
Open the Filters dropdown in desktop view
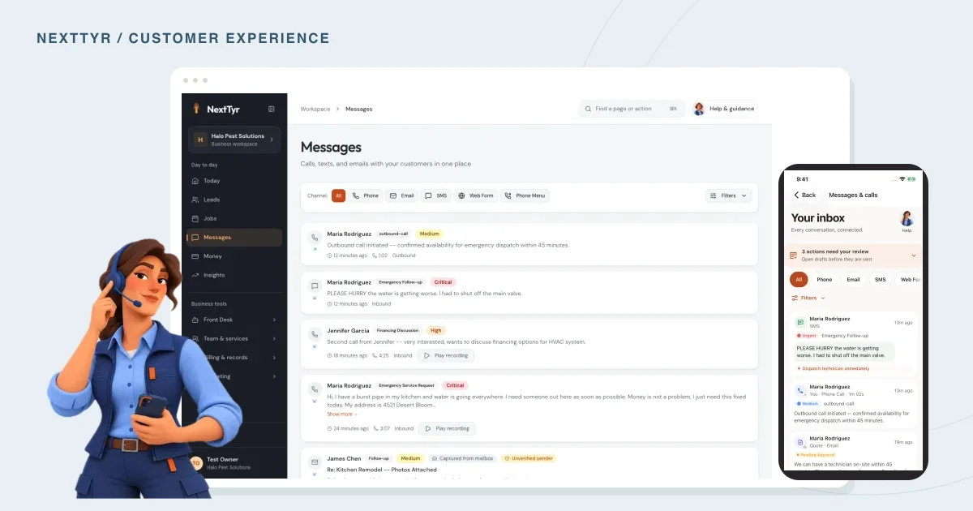coord(729,195)
